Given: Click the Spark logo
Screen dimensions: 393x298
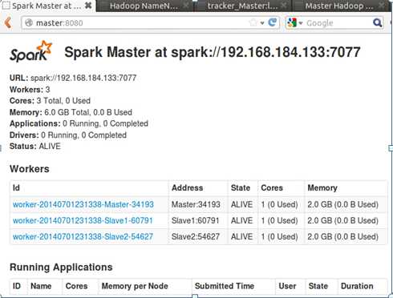Looking at the screenshot, I should pyautogui.click(x=30, y=51).
